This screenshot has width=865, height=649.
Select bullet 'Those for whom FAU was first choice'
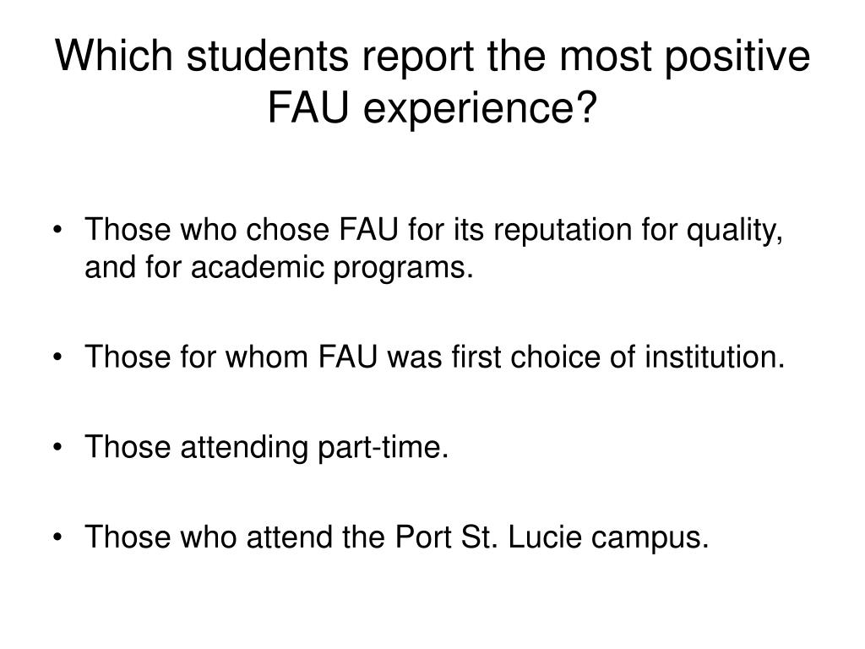[434, 356]
